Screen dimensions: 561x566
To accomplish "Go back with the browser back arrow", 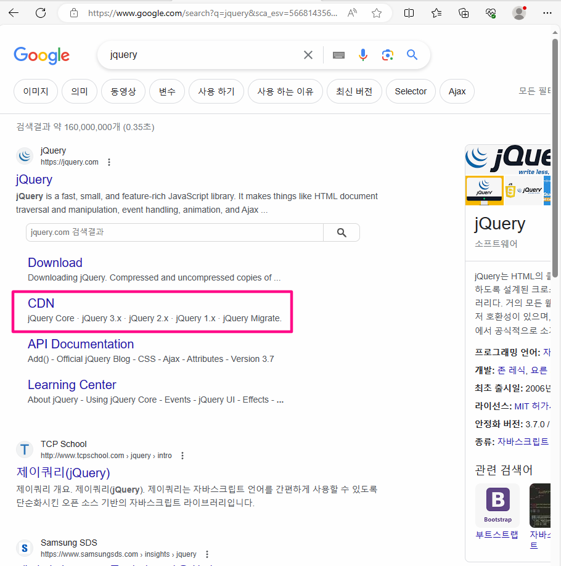I will pyautogui.click(x=14, y=14).
